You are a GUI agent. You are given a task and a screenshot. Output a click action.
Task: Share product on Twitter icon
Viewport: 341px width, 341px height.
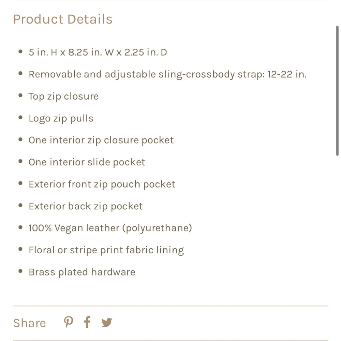click(x=106, y=323)
